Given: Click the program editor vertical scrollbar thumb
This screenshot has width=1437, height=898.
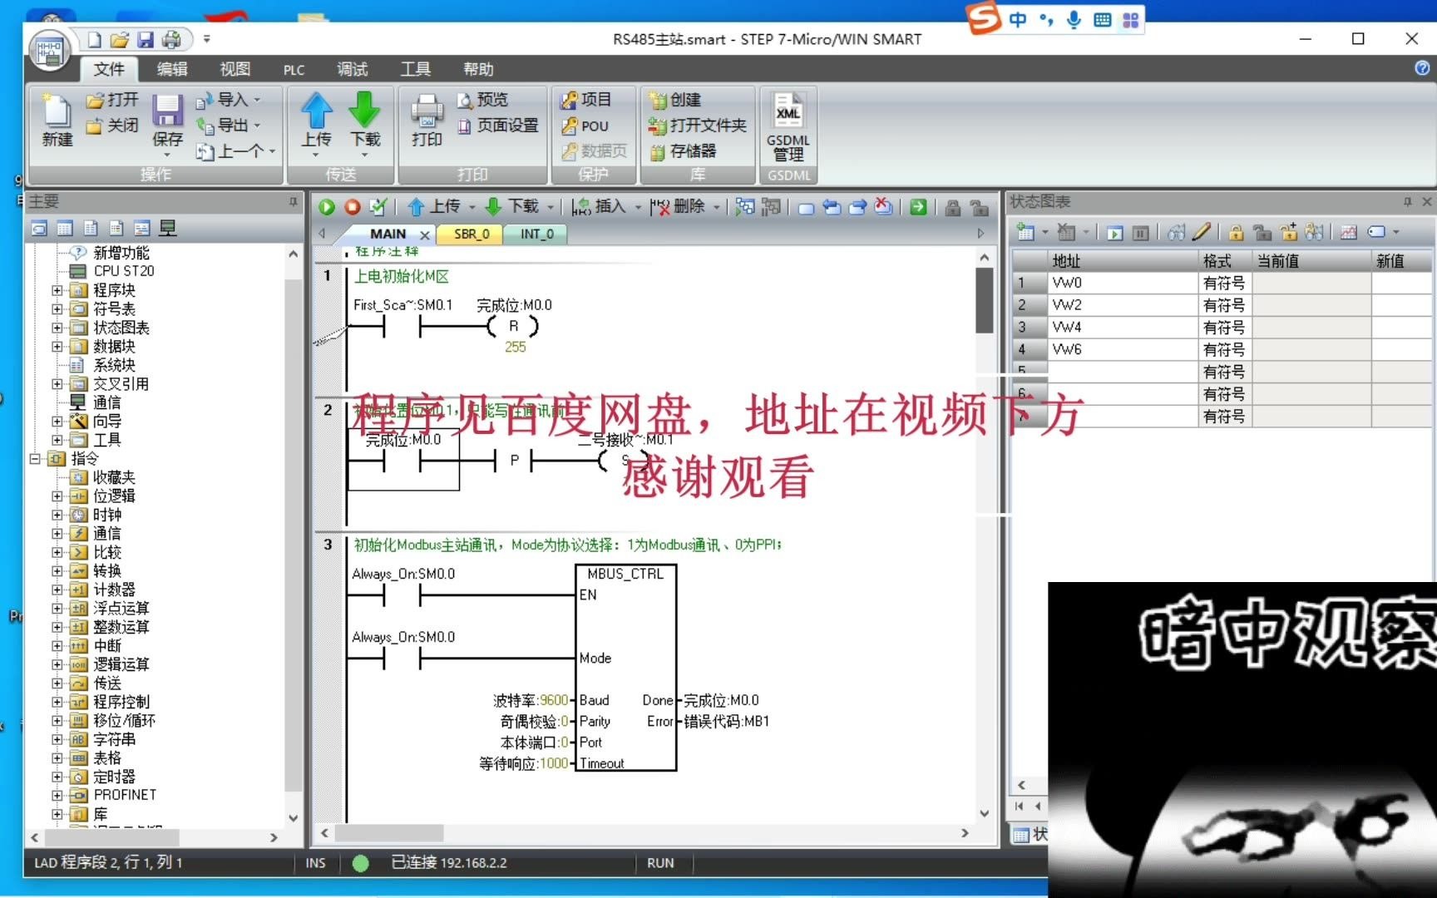Looking at the screenshot, I should [984, 300].
